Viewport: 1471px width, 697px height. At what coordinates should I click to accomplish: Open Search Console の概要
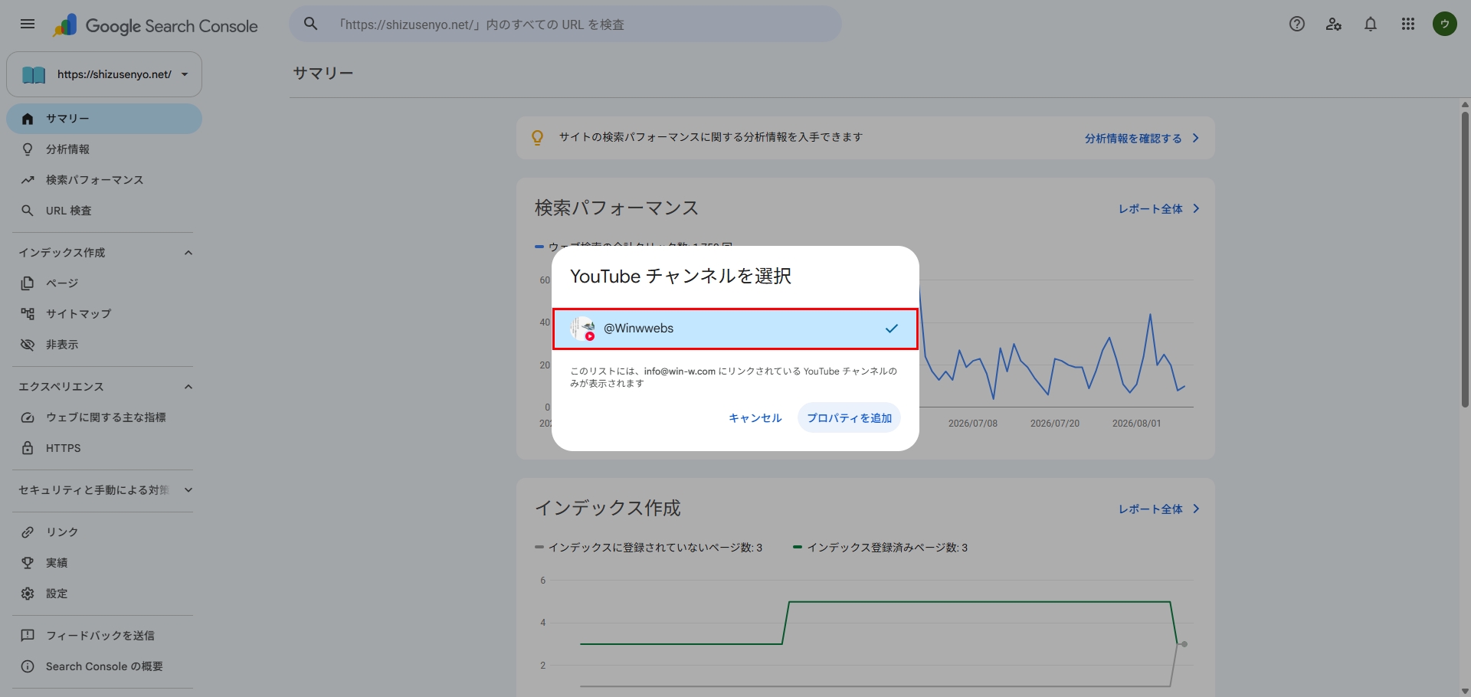[x=104, y=666]
